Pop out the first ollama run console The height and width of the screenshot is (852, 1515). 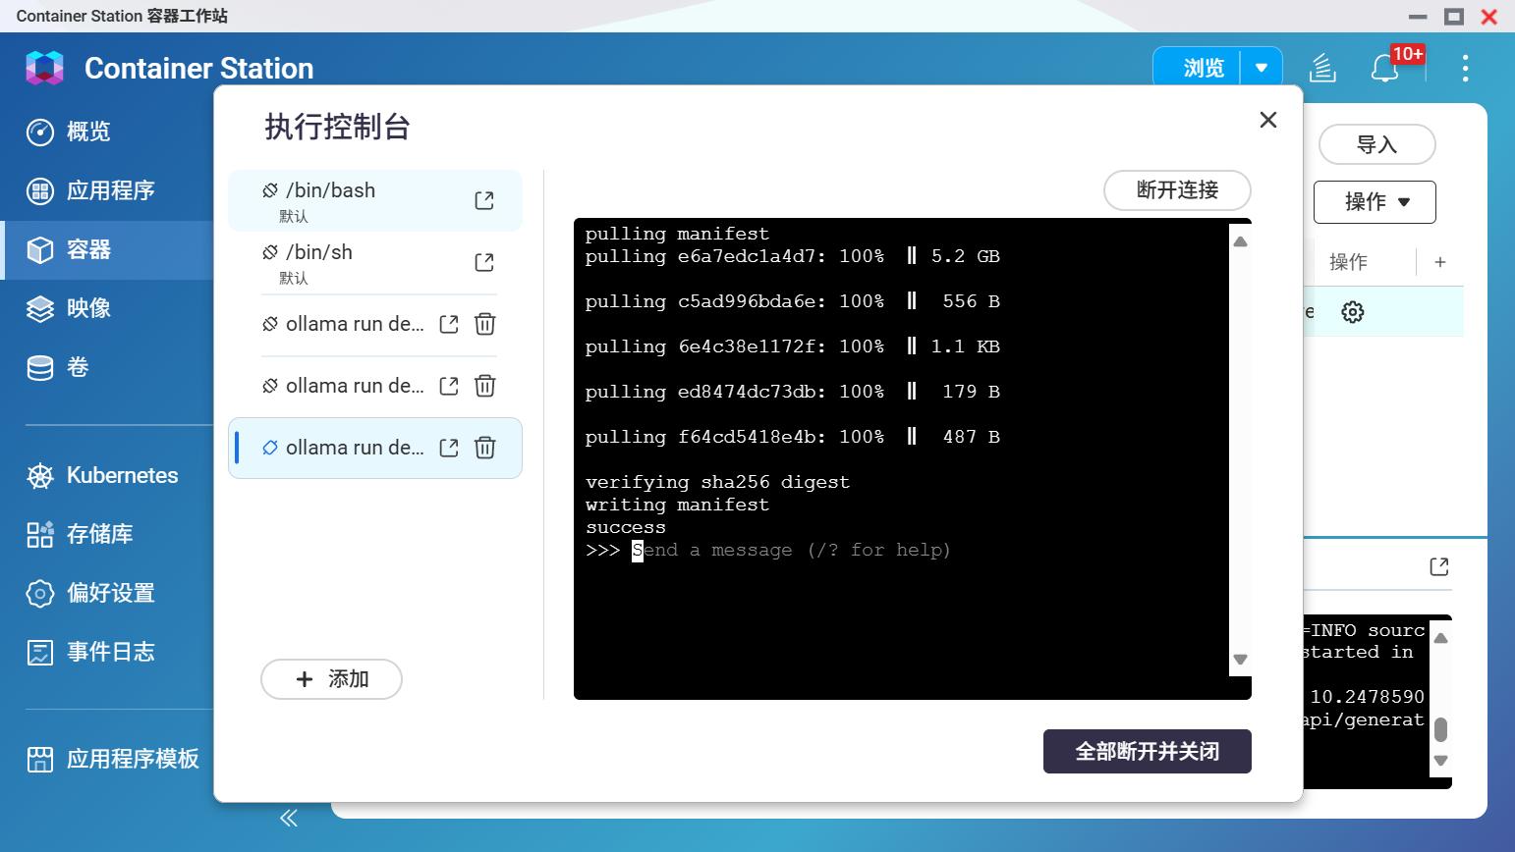pyautogui.click(x=449, y=324)
